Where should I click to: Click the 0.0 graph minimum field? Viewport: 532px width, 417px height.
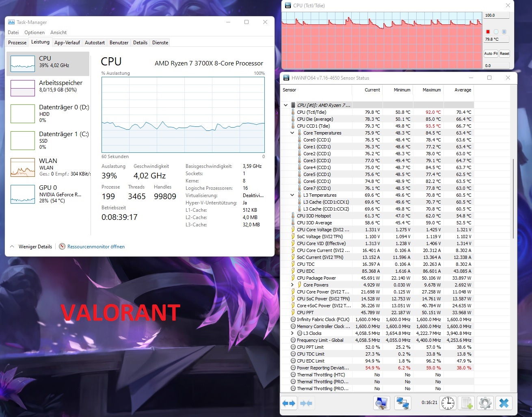(496, 65)
